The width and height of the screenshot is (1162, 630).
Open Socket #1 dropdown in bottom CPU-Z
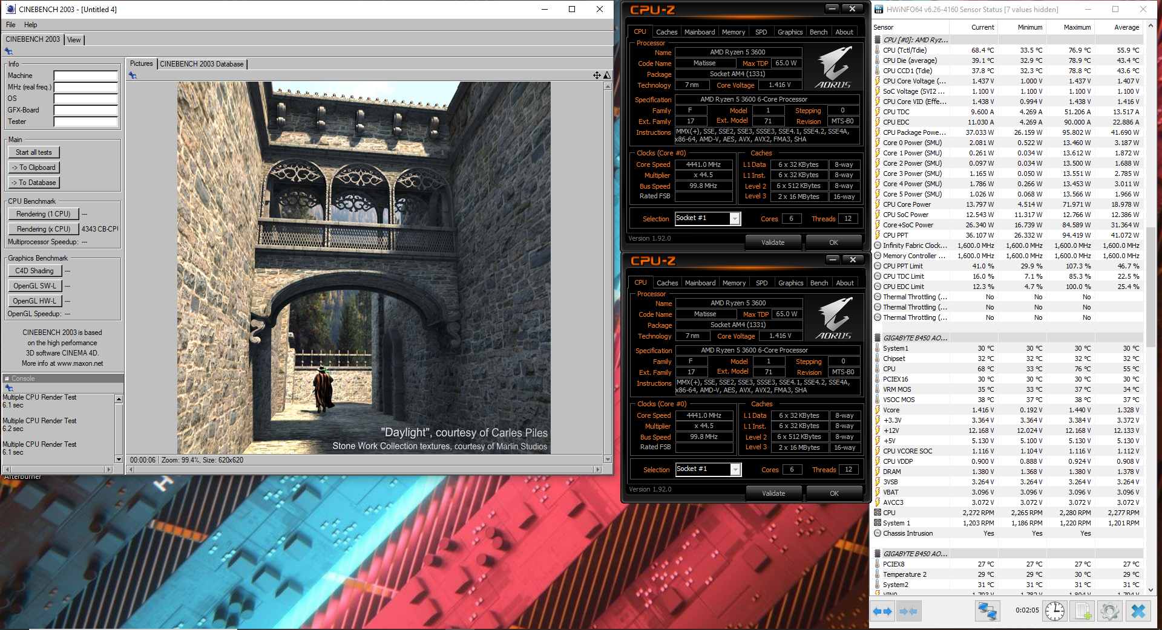coord(735,470)
